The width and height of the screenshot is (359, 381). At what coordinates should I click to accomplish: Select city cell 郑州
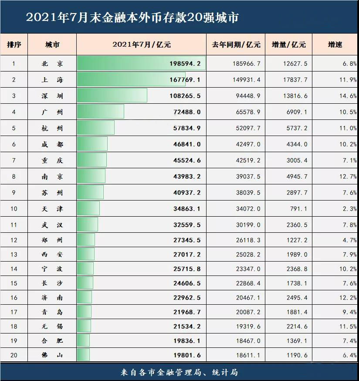point(52,240)
